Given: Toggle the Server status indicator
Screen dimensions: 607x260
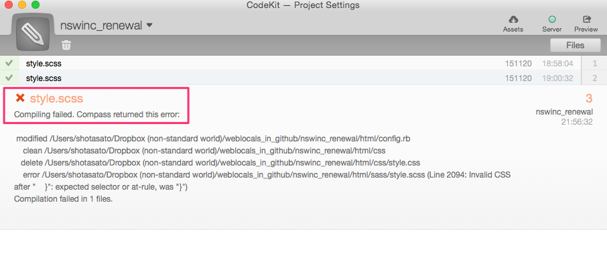Looking at the screenshot, I should (552, 19).
